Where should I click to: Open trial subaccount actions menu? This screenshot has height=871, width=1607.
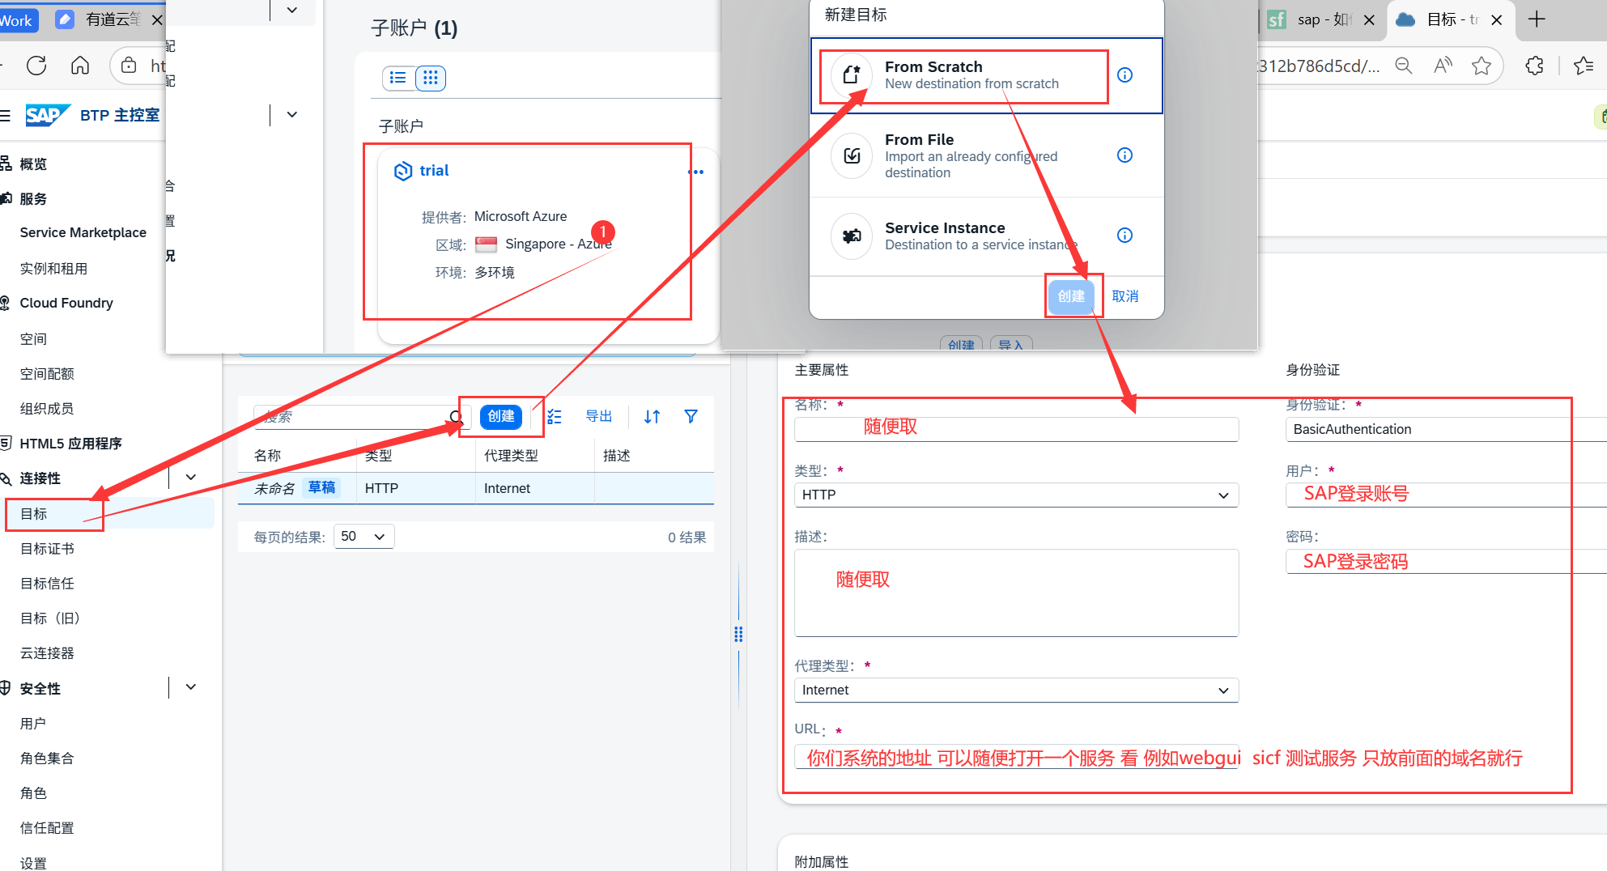[x=696, y=172]
